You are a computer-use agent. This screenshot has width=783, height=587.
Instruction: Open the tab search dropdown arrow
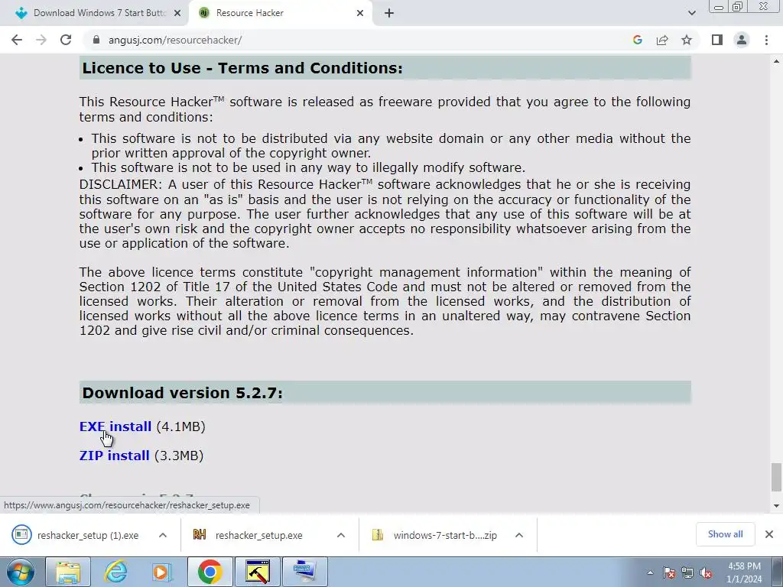click(691, 13)
